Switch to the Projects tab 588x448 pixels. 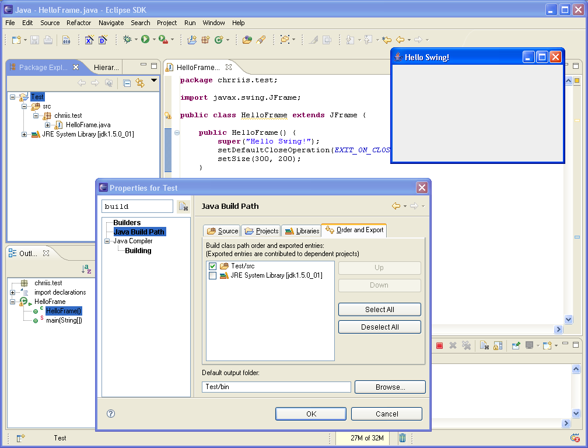tap(261, 231)
